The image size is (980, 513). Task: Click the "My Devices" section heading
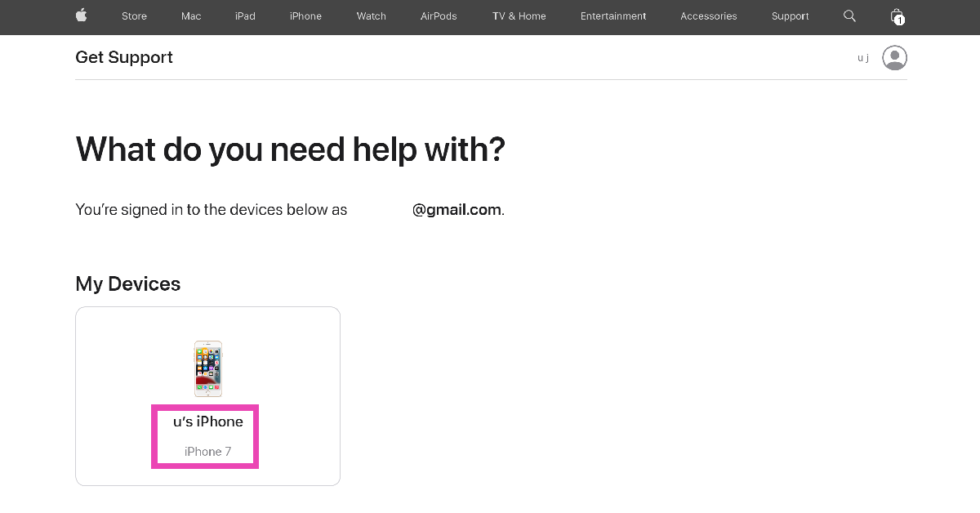pos(128,284)
